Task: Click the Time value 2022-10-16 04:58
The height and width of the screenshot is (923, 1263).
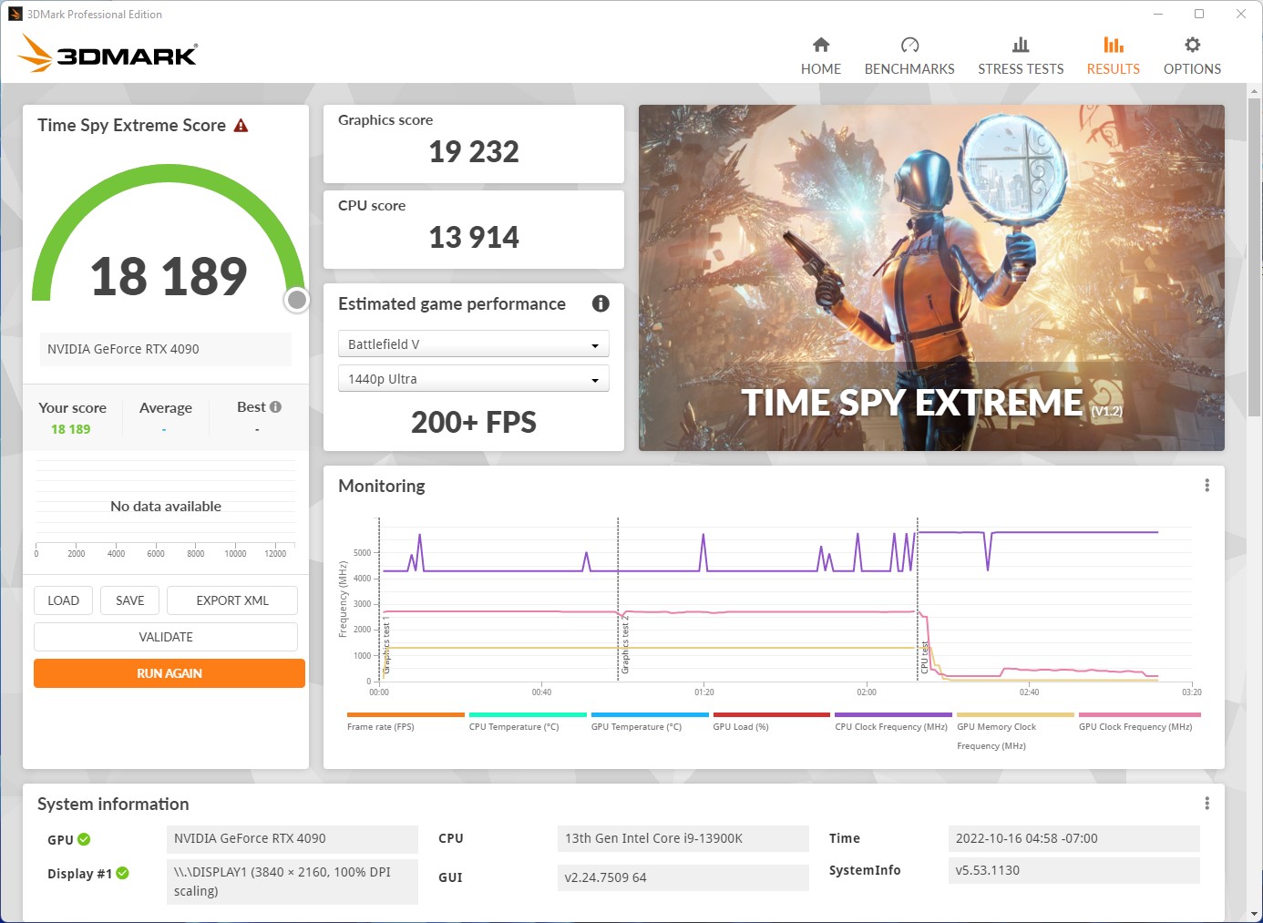Action: 1073,838
